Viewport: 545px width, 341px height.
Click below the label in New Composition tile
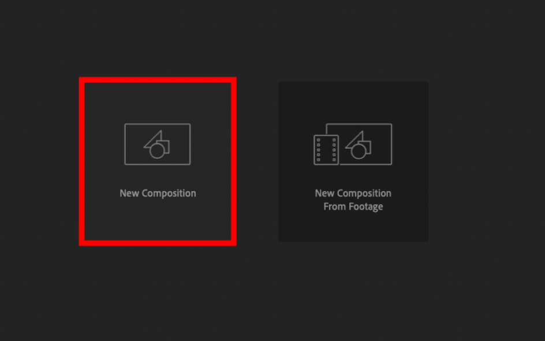coord(158,219)
